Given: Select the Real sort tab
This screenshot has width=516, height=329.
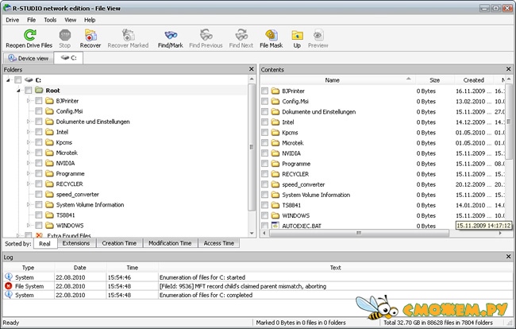Looking at the screenshot, I should coord(44,243).
